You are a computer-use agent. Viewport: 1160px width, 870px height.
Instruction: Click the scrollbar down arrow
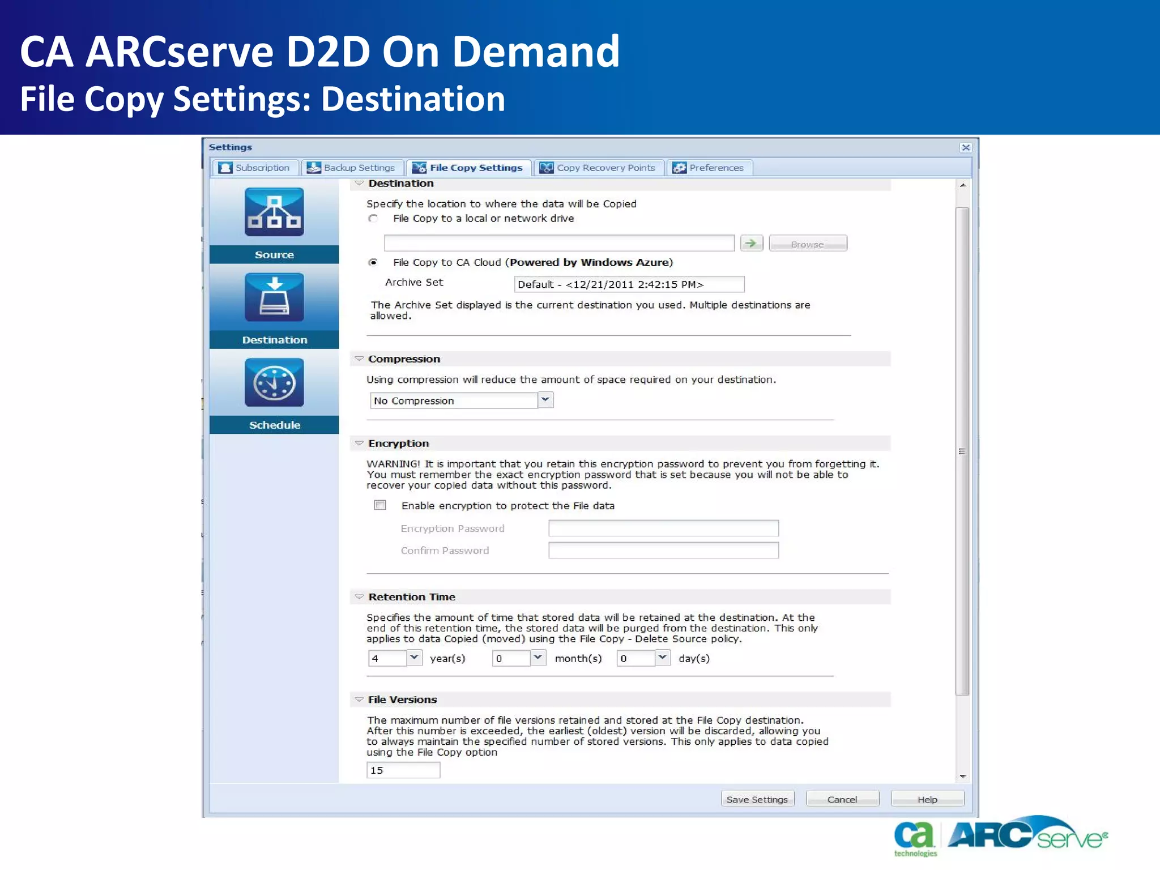pos(962,777)
